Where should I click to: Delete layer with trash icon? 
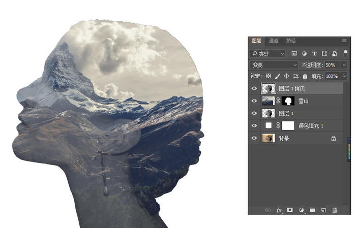pos(335,210)
